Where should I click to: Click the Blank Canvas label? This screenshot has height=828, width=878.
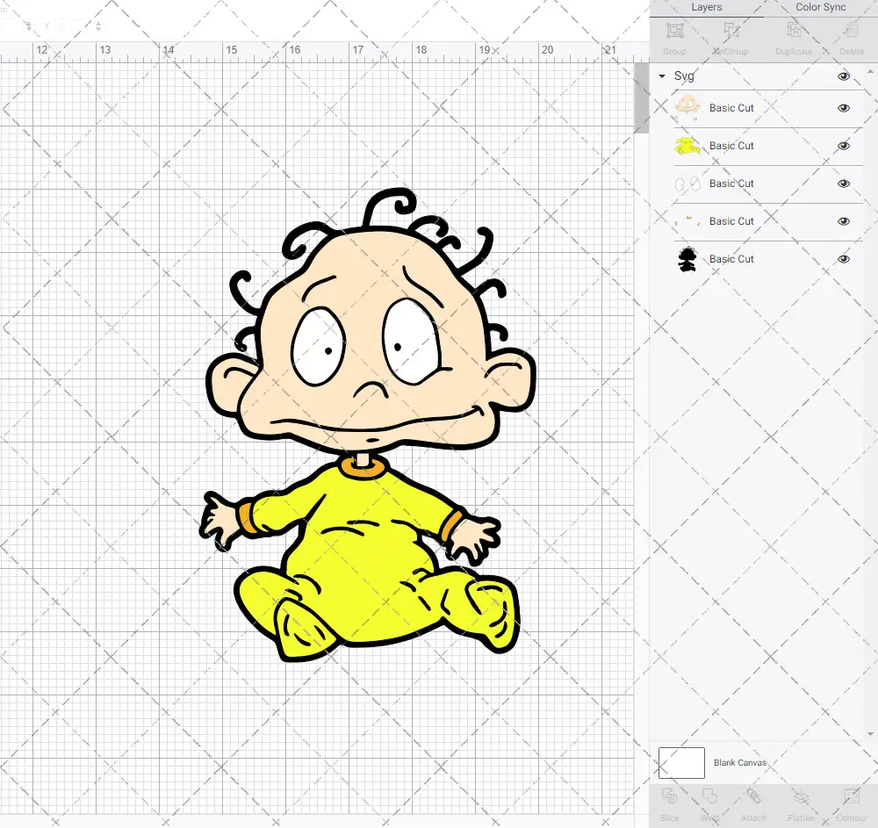739,762
